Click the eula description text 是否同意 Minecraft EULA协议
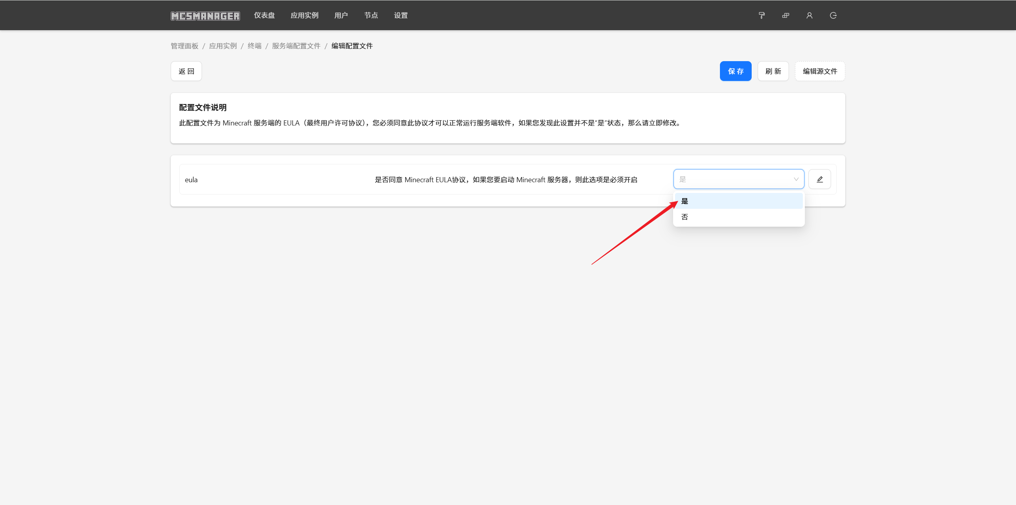Screen dimensions: 1016x505 click(x=506, y=180)
